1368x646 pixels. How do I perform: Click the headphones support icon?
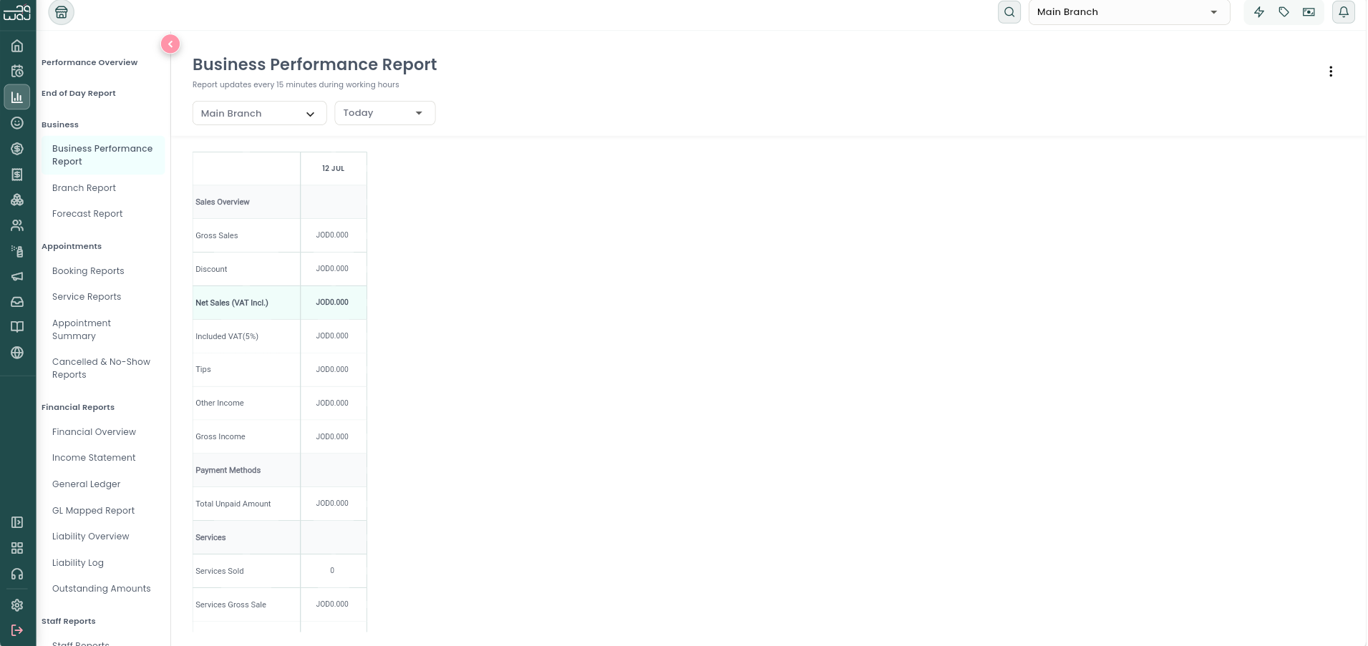point(17,574)
